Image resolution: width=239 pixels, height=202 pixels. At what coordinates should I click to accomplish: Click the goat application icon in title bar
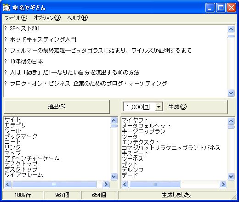point(6,7)
